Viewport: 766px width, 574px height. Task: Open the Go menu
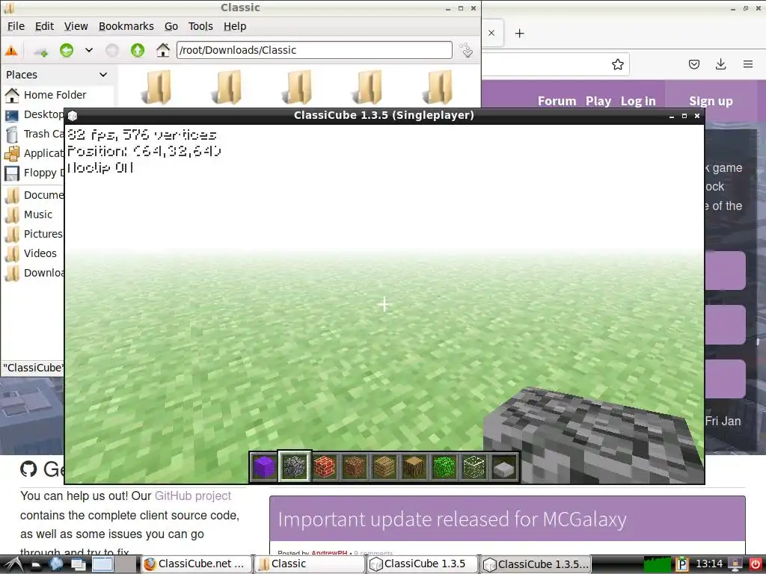pos(171,26)
